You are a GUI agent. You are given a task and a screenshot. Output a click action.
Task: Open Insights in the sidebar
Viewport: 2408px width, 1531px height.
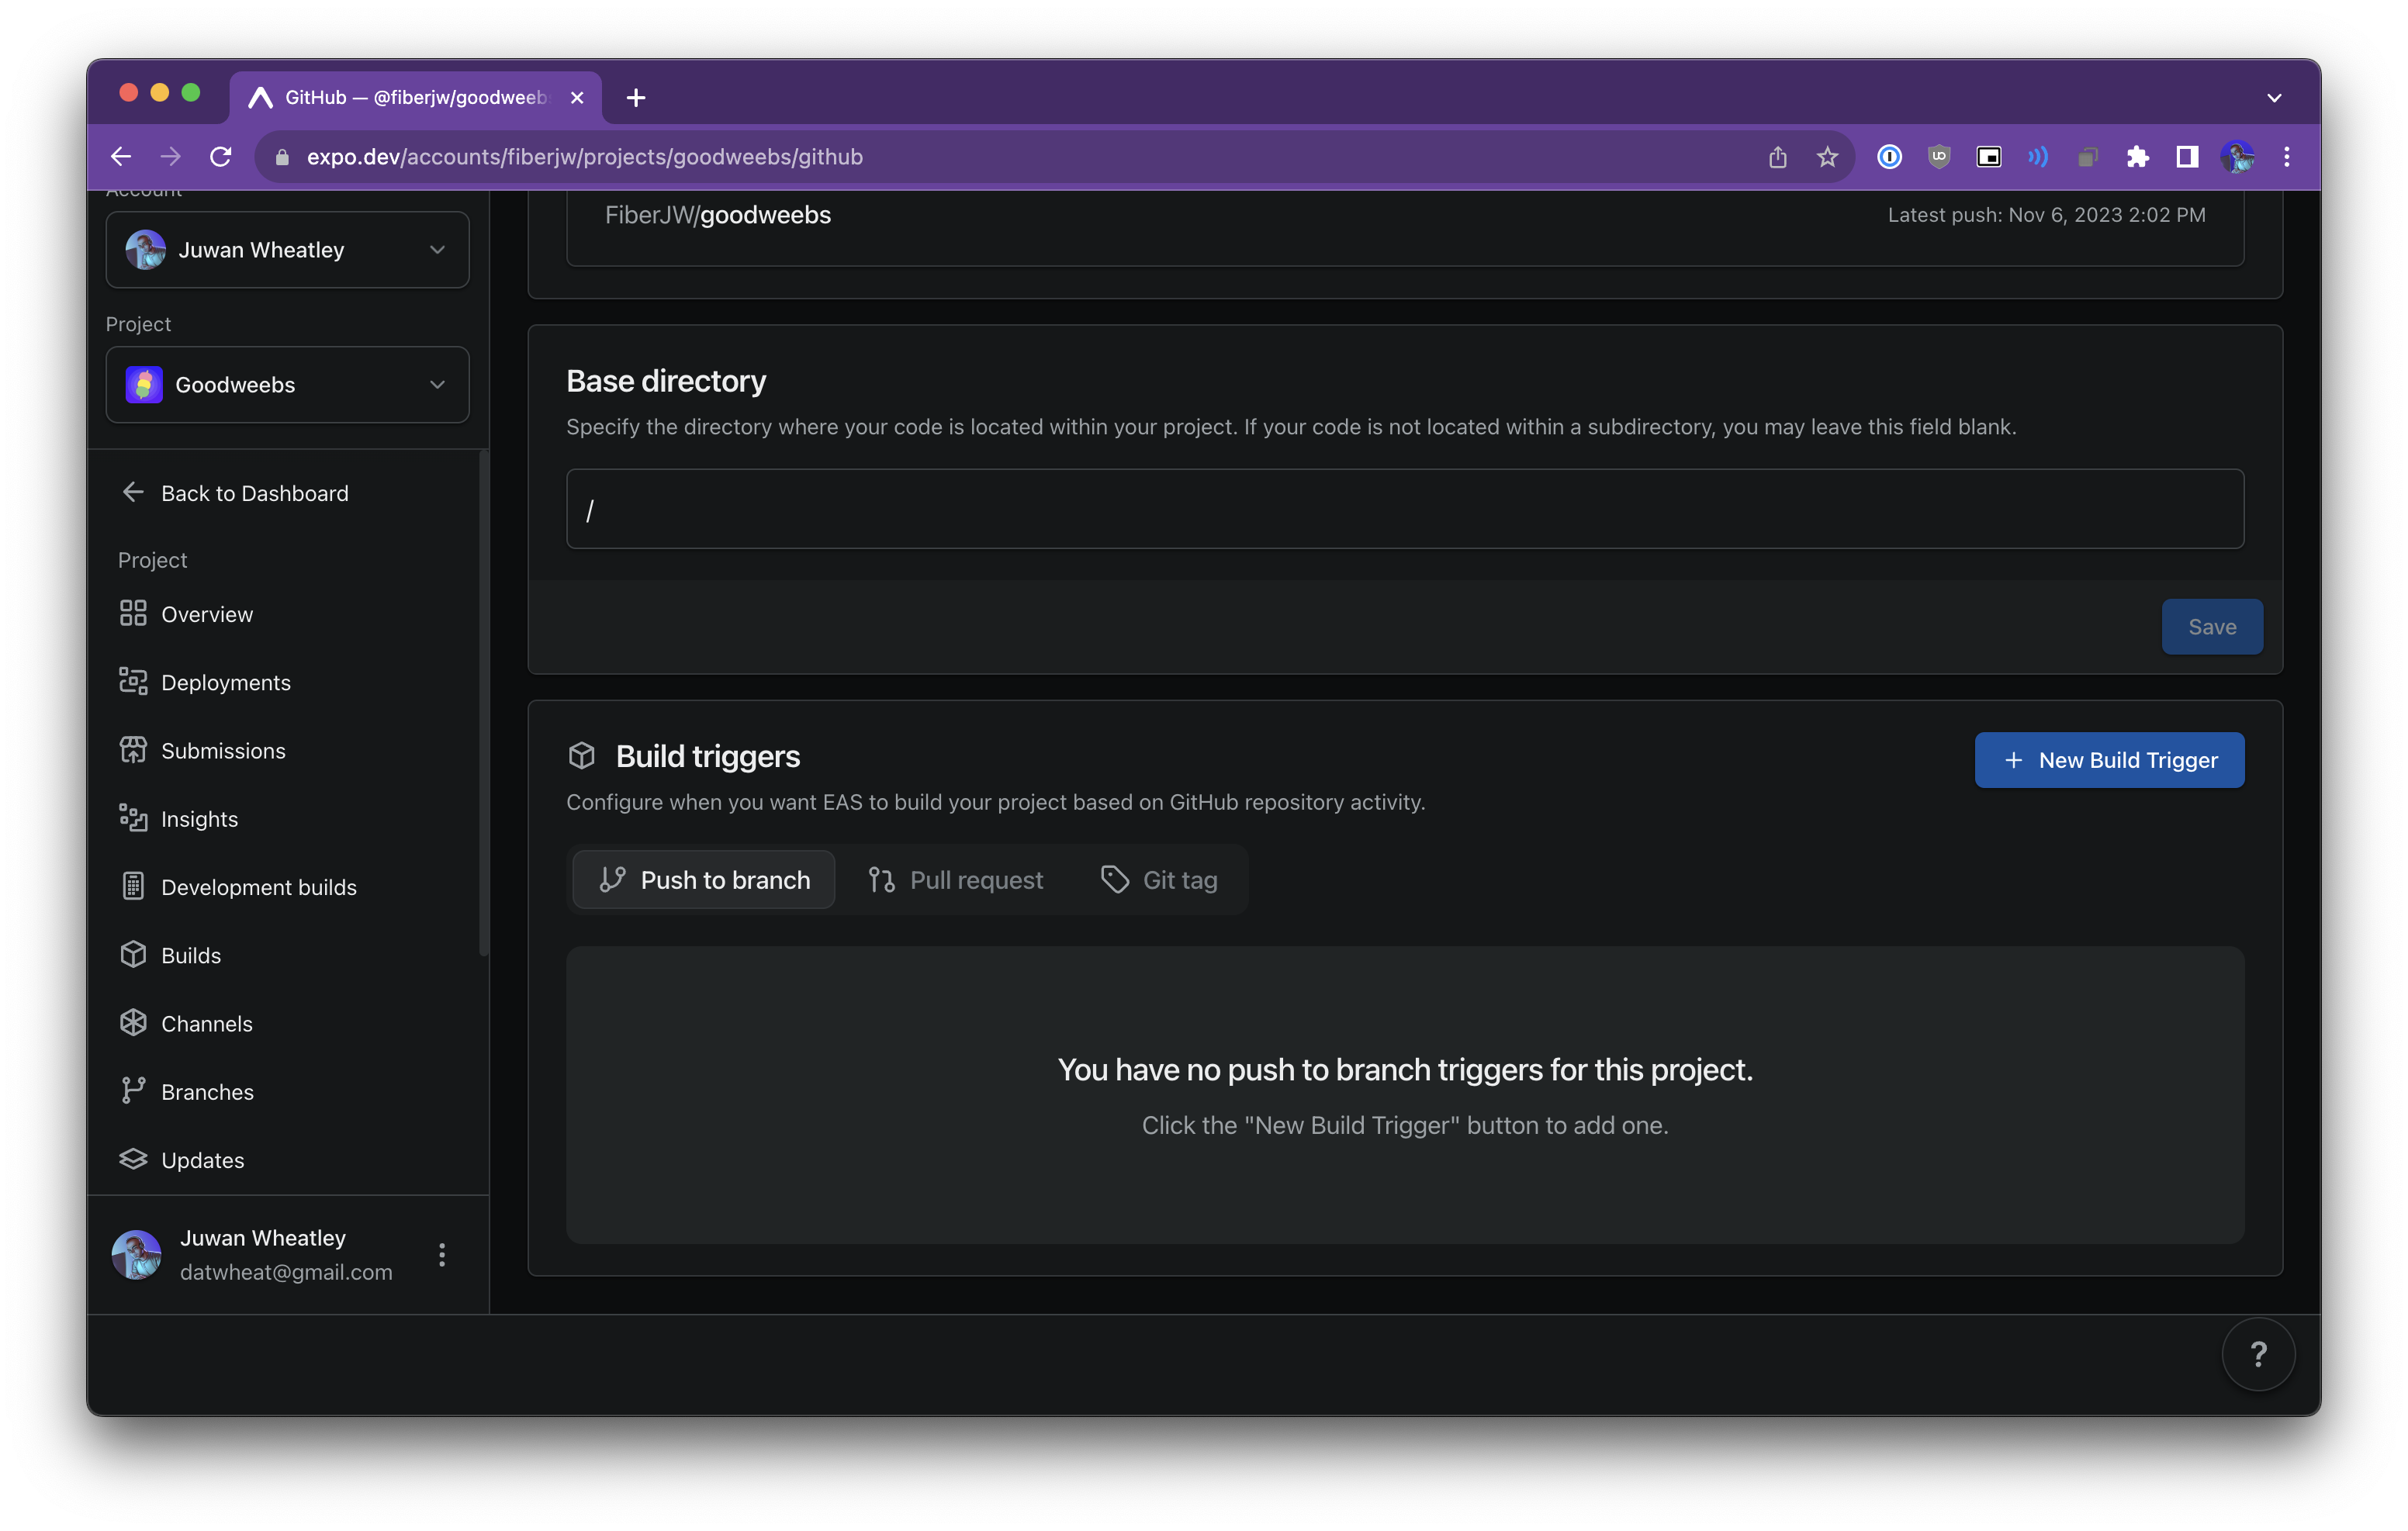(x=287, y=818)
